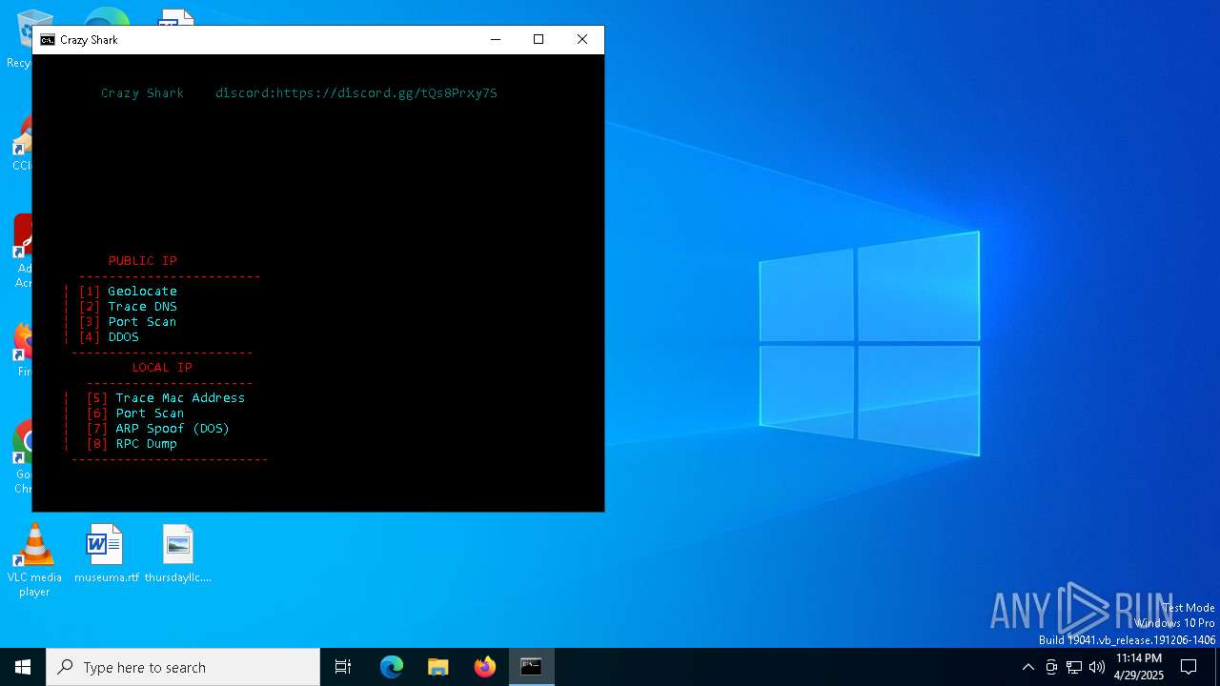
Task: Click the LOCAL IP heading
Action: pyautogui.click(x=162, y=368)
